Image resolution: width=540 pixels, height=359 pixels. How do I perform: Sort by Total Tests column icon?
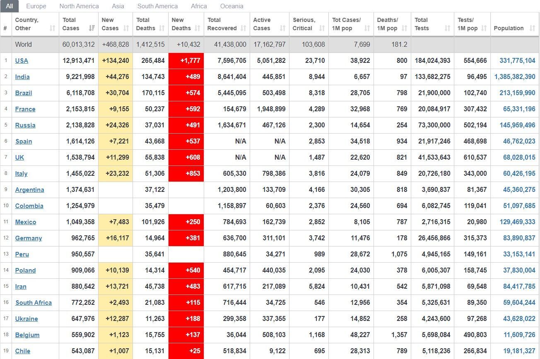point(447,29)
